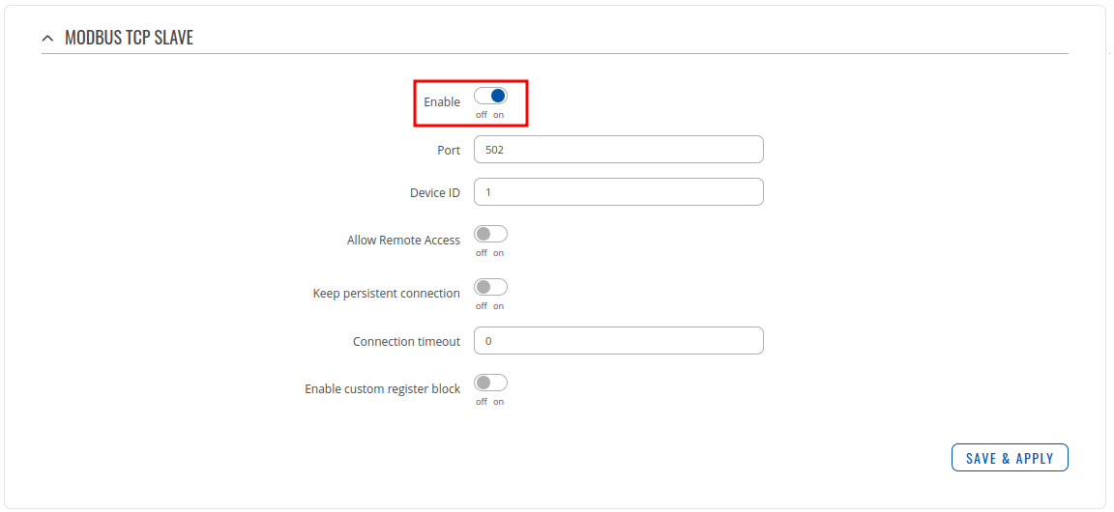Click 'on' text under Allow Remote Access
This screenshot has height=512, width=1114.
(499, 253)
